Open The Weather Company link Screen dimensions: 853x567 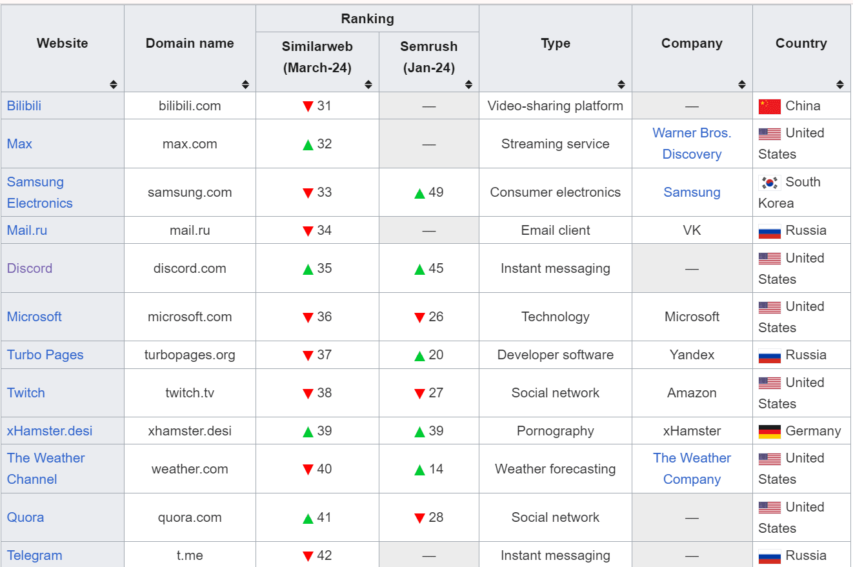[692, 468]
